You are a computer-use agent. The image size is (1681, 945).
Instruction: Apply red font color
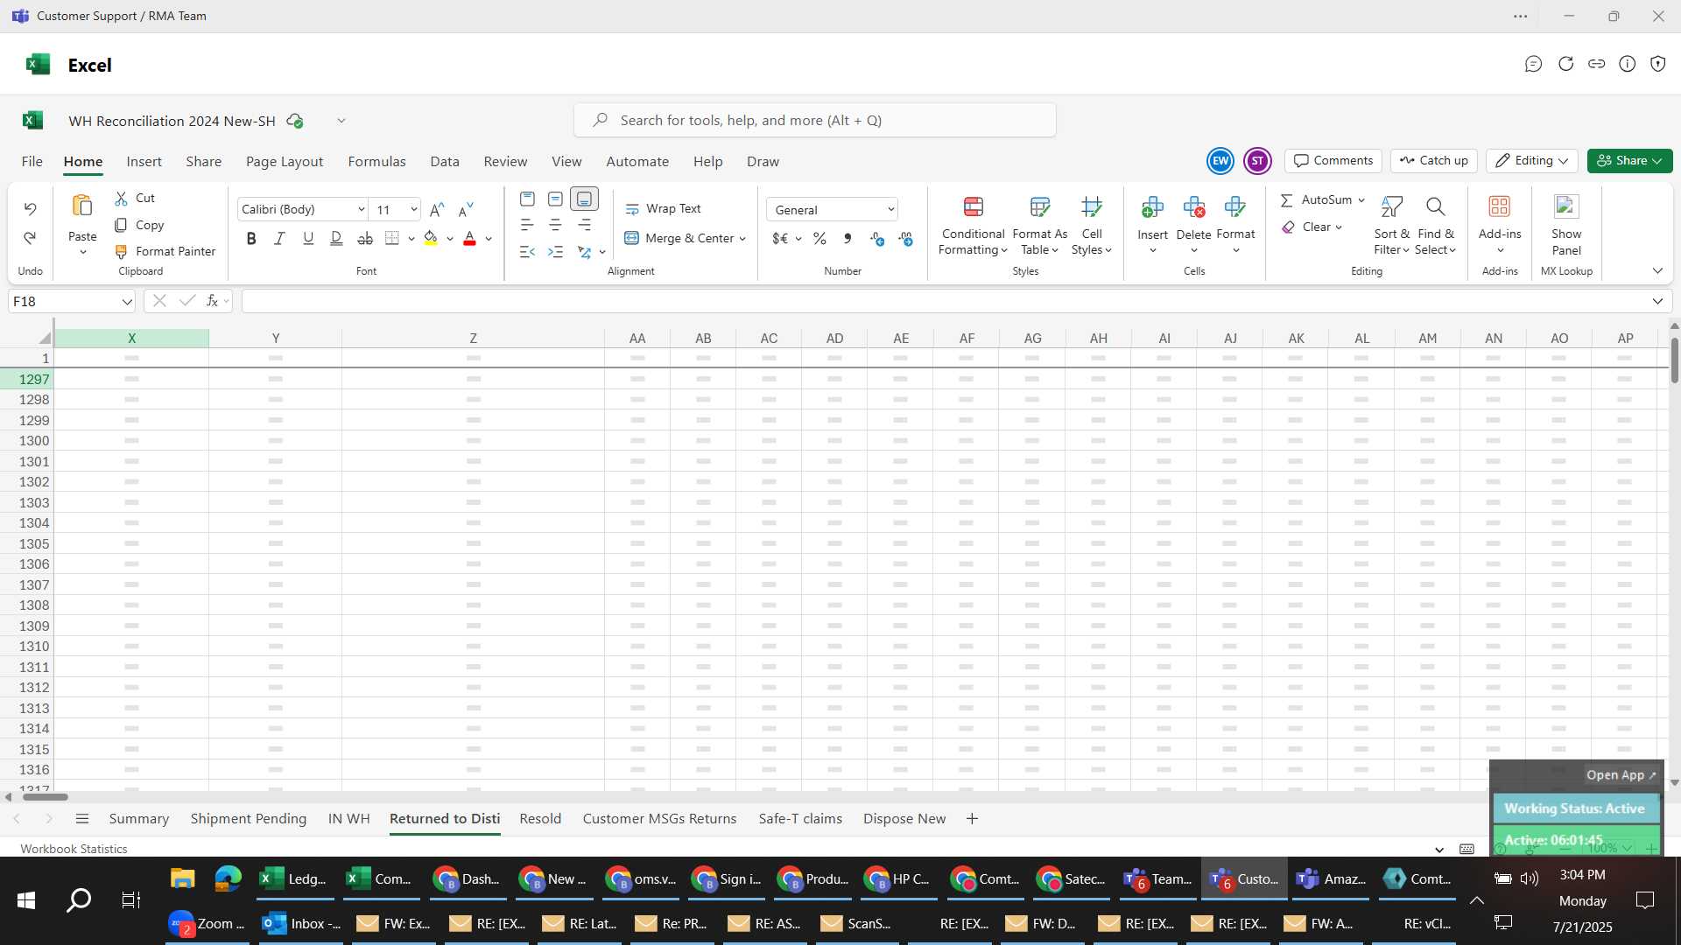click(469, 238)
